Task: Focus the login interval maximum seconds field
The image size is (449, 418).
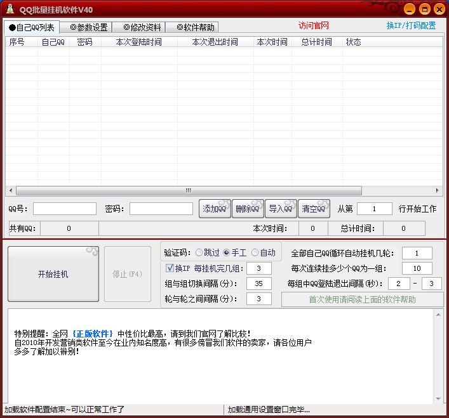Action: coord(431,284)
